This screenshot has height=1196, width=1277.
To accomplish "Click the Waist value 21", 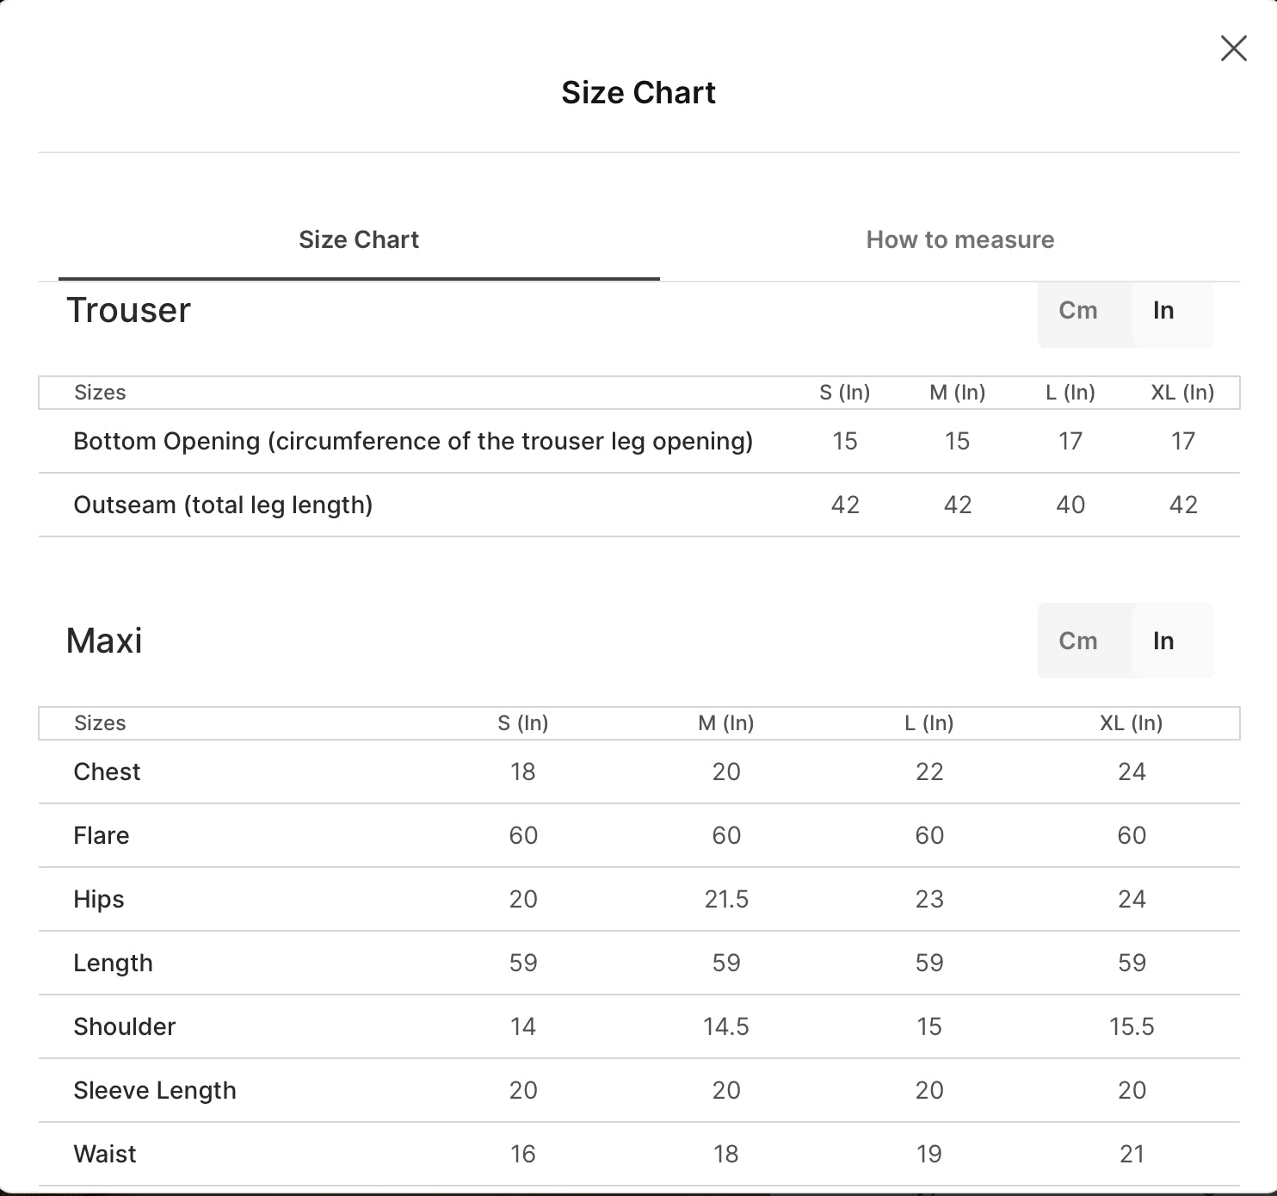I will (x=1132, y=1154).
